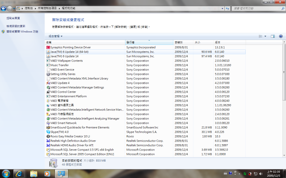Click the VAIO Update 4 icon
The image size is (286, 178).
tap(48, 83)
